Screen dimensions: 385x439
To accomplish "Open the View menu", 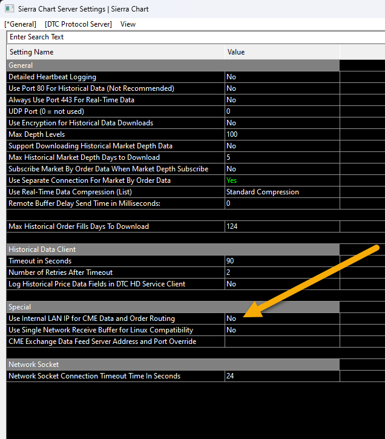I will click(x=128, y=24).
